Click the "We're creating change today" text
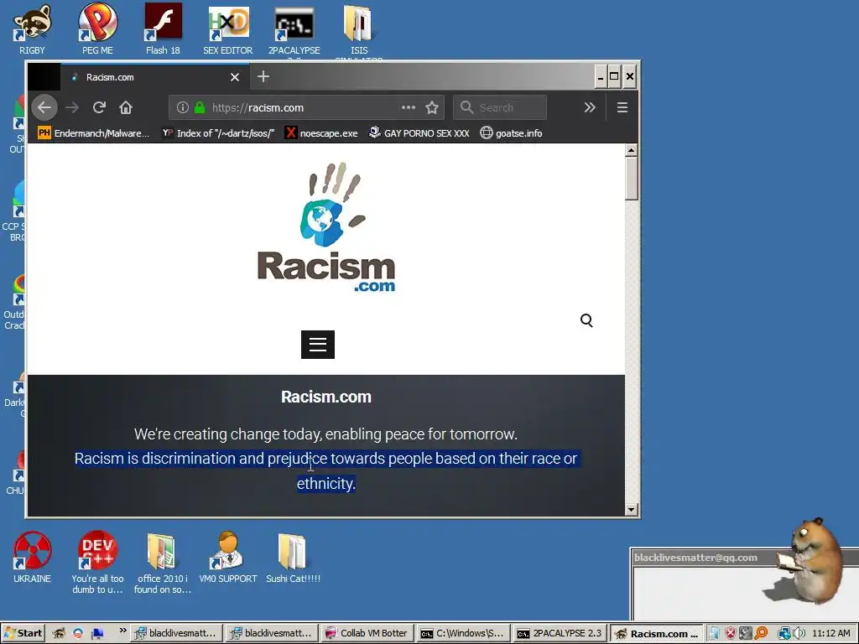 (326, 434)
